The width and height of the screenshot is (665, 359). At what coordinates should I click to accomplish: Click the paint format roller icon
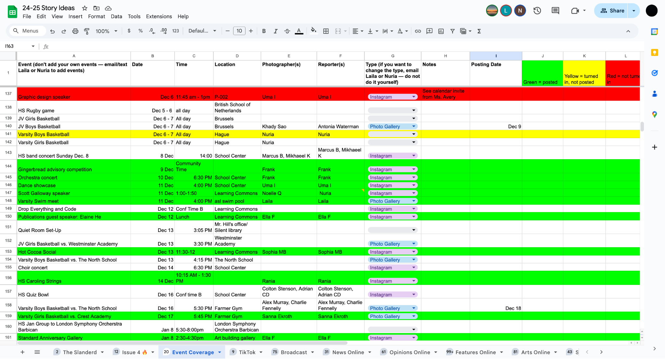pos(87,31)
